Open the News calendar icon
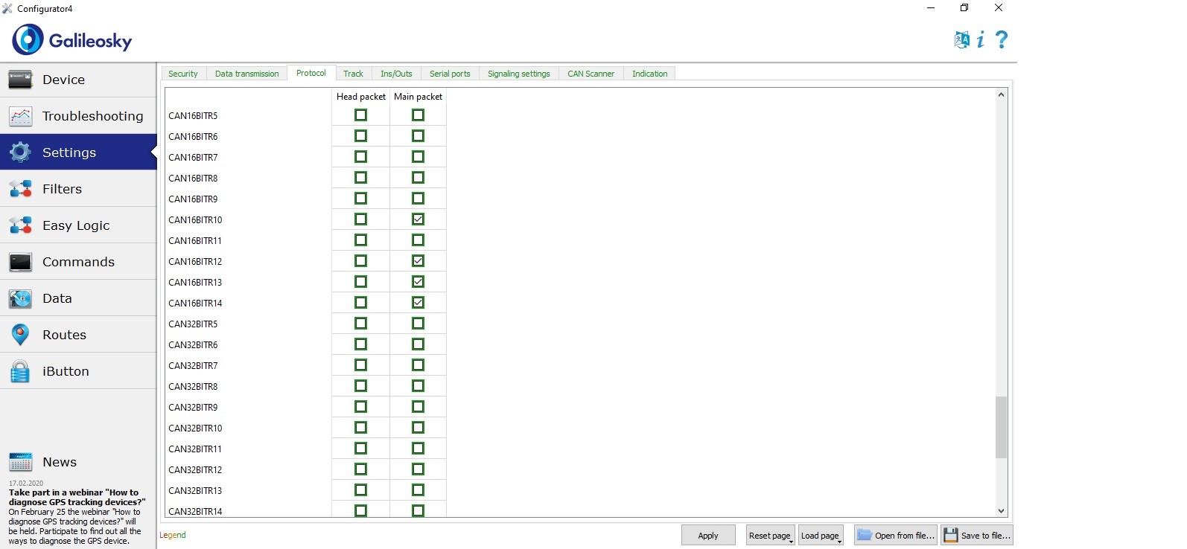Viewport: 1187px width, 549px height. (x=20, y=462)
